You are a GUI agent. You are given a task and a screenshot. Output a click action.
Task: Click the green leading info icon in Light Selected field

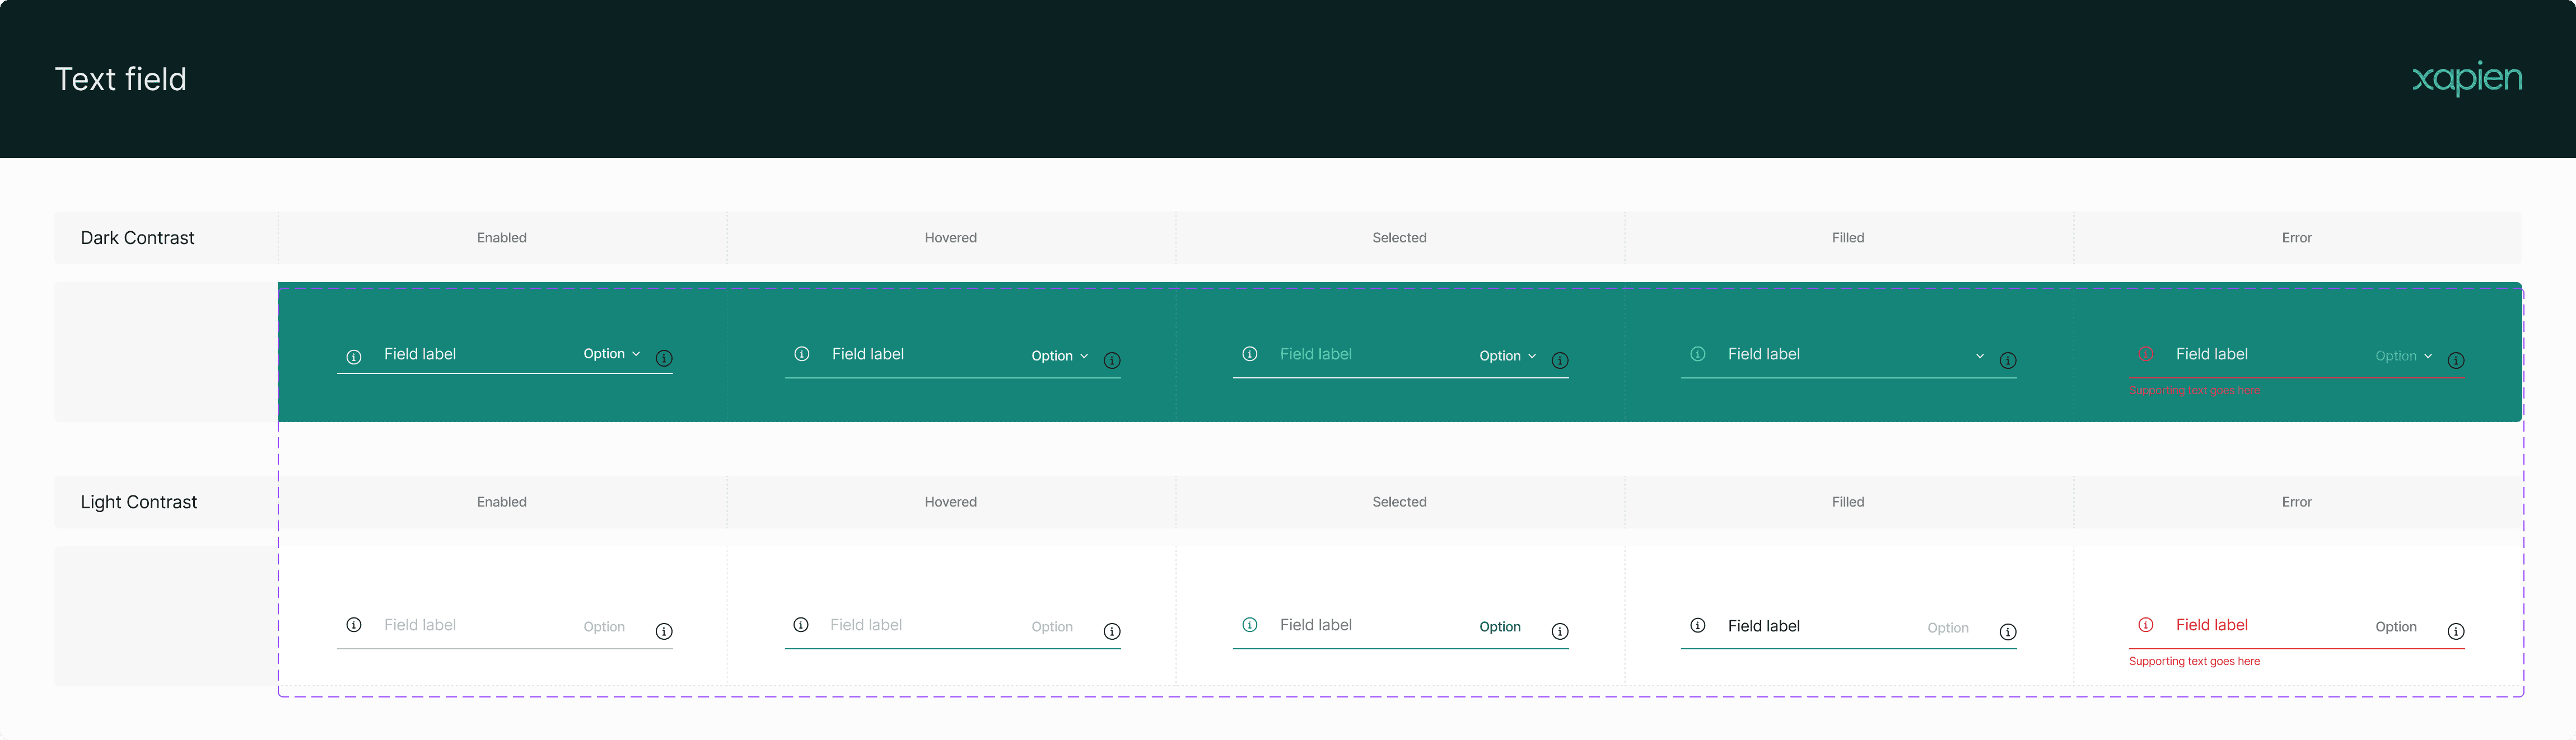click(1249, 625)
